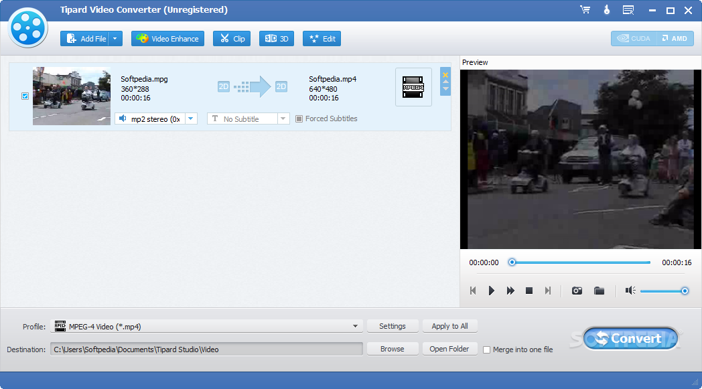The width and height of the screenshot is (702, 389).
Task: Start conversion with Convert button
Action: pos(630,338)
